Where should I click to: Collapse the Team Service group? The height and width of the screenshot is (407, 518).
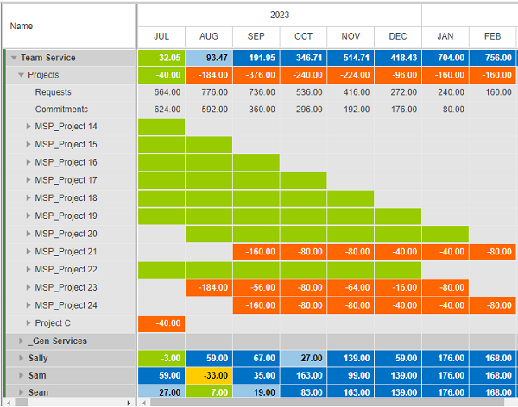[15, 58]
